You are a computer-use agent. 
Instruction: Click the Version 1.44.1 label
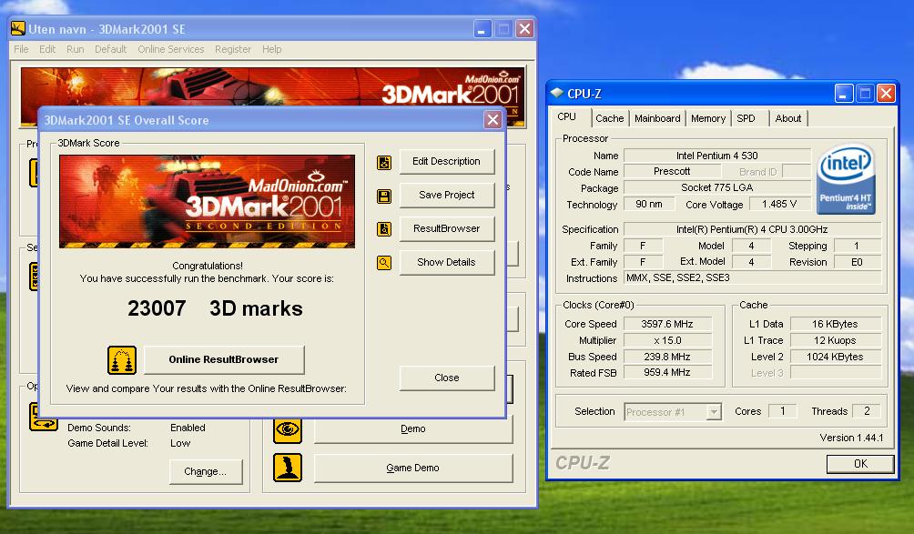click(851, 438)
